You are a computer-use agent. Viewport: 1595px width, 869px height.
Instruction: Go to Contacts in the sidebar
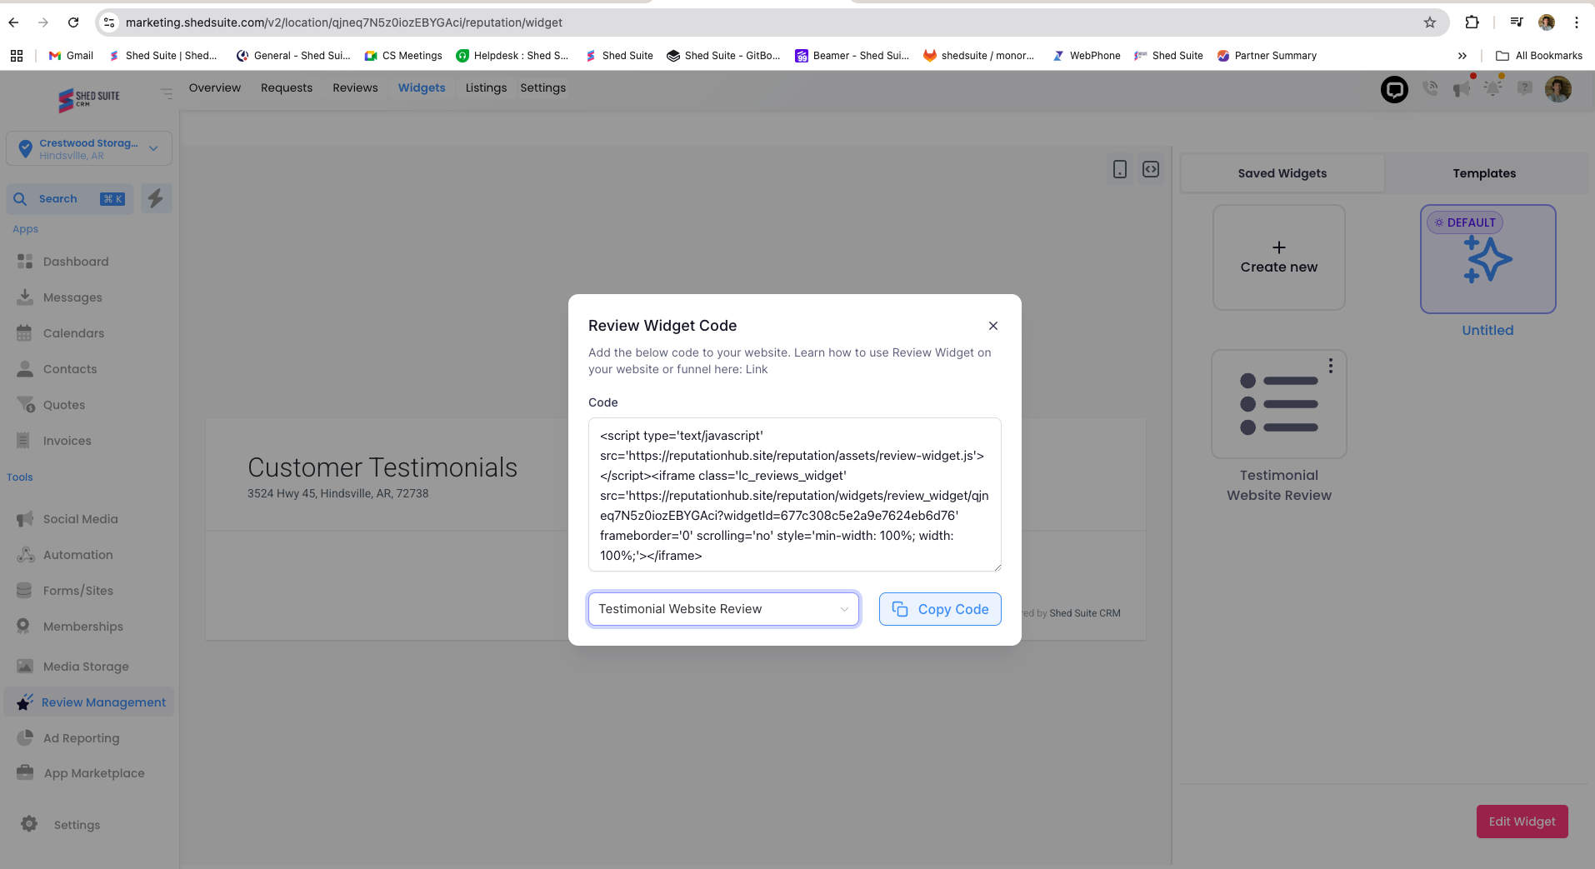click(70, 369)
